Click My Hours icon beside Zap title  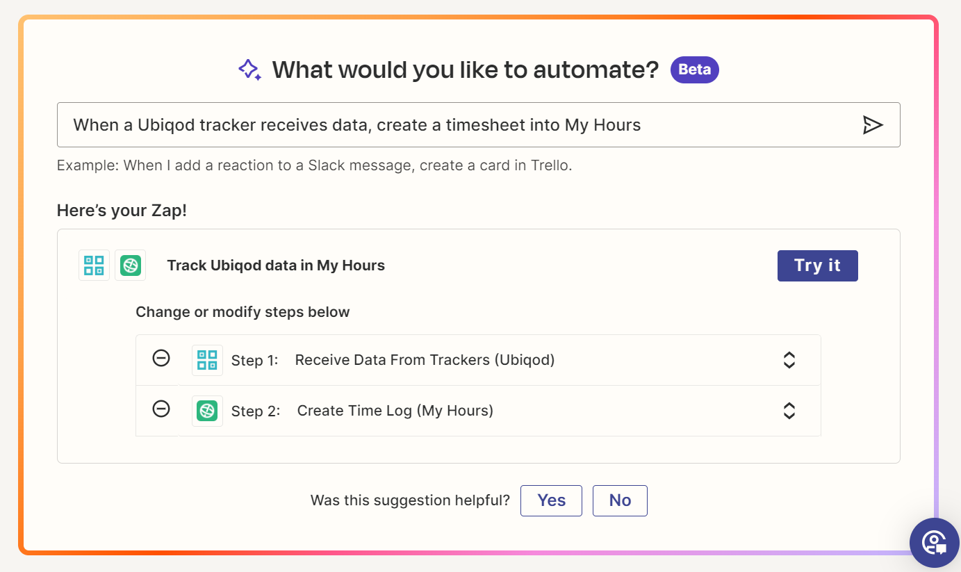coord(130,265)
